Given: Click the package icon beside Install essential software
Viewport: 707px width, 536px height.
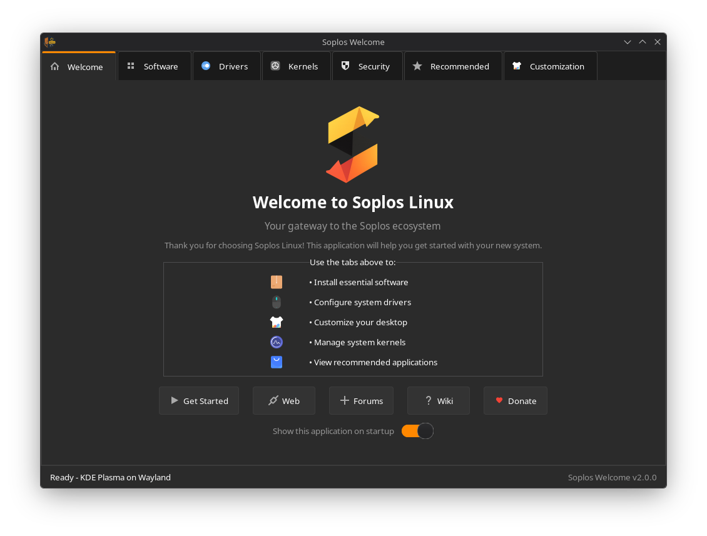Looking at the screenshot, I should pos(277,282).
